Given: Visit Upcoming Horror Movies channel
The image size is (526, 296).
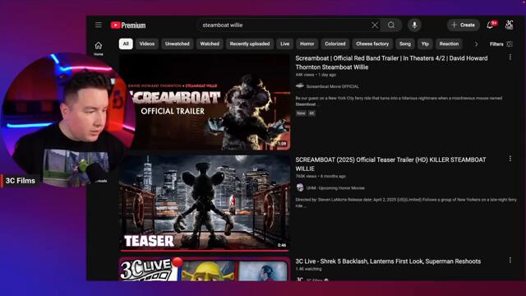Looking at the screenshot, I should [335, 188].
